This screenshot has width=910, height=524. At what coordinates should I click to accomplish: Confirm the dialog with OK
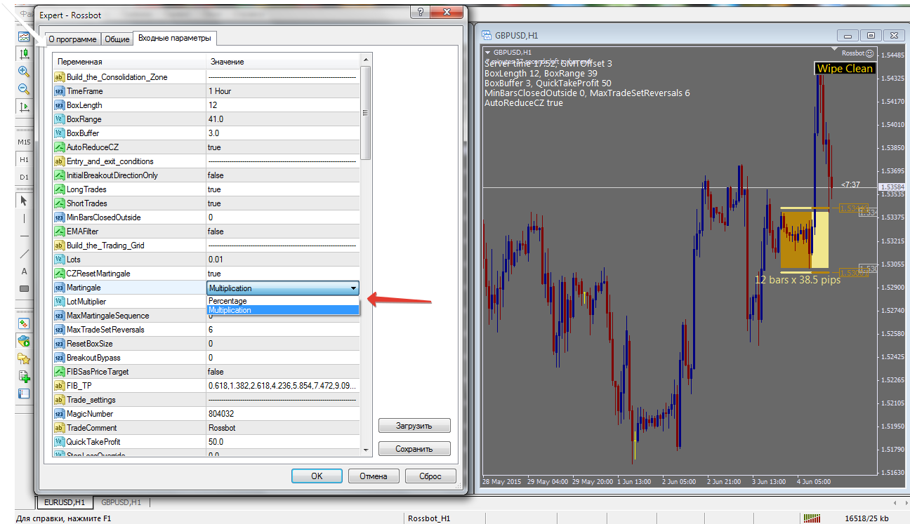(317, 476)
